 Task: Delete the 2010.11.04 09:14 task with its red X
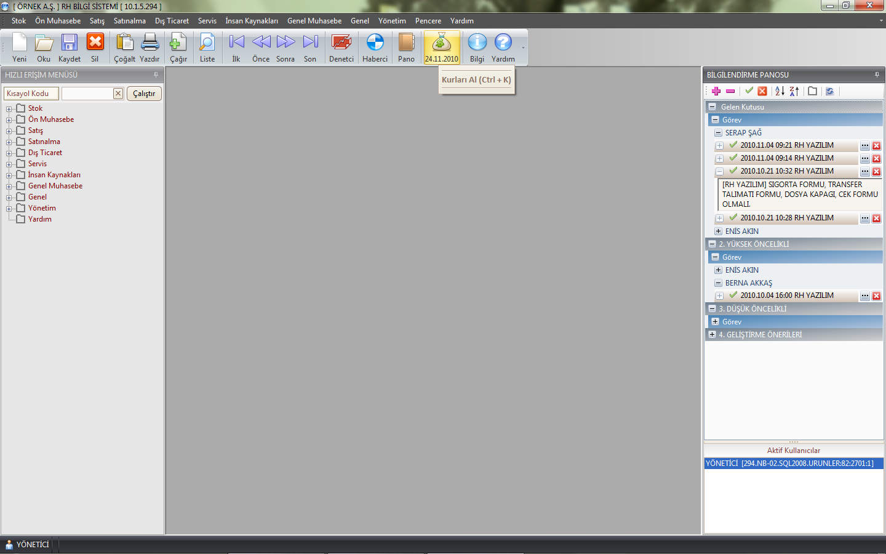pyautogui.click(x=876, y=159)
